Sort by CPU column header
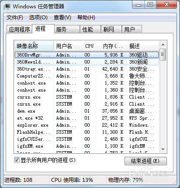This screenshot has width=180, height=188. (89, 46)
